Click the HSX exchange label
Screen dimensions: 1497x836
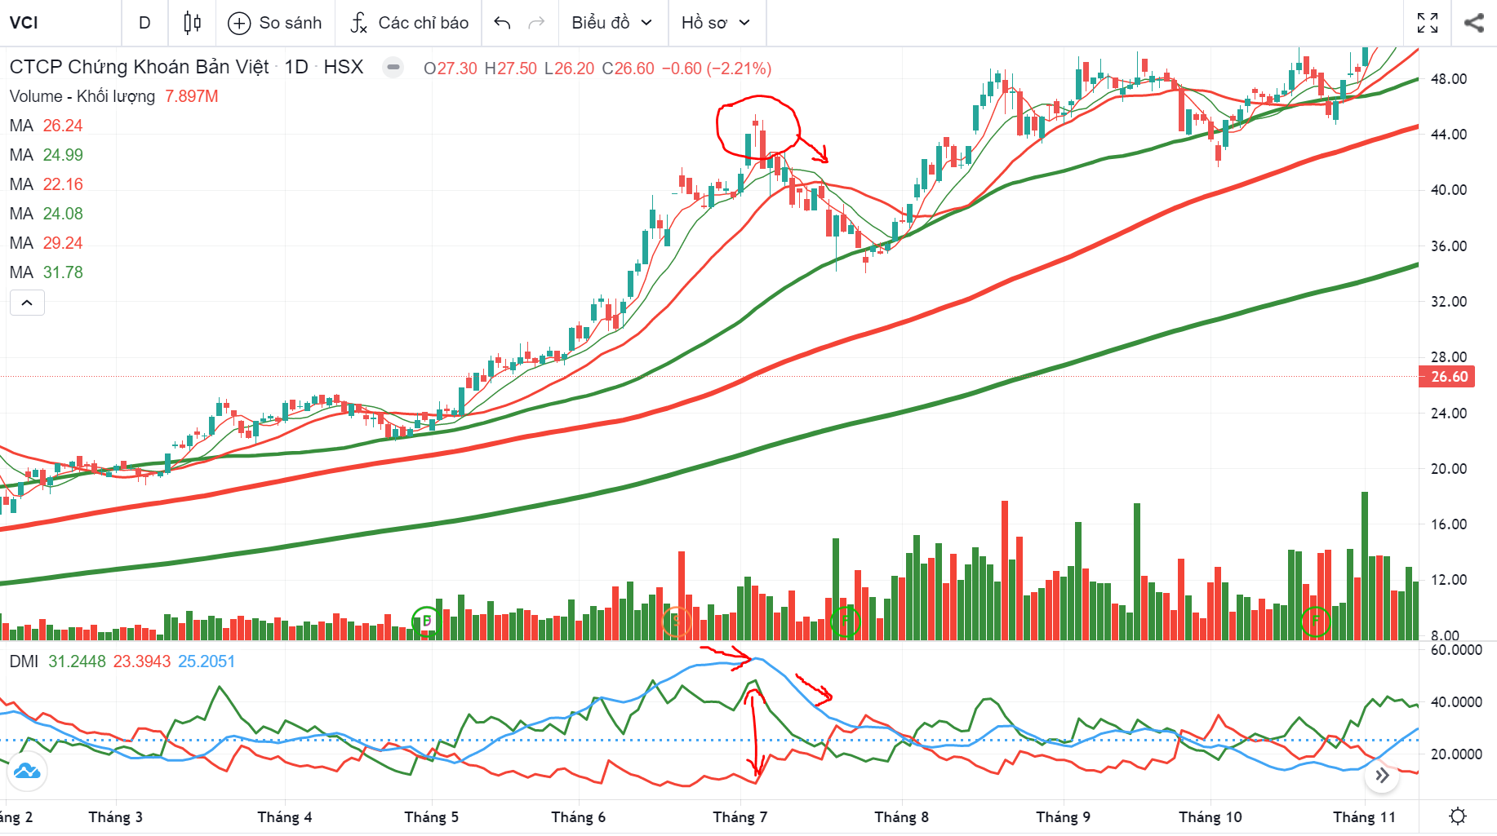(x=343, y=67)
